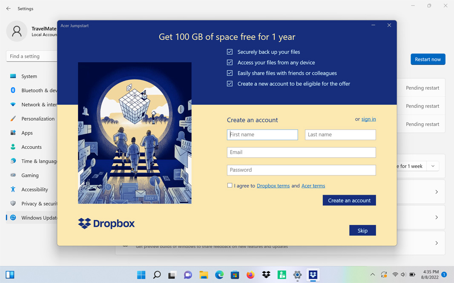Follow the sign in link
Image resolution: width=454 pixels, height=283 pixels.
pyautogui.click(x=368, y=119)
